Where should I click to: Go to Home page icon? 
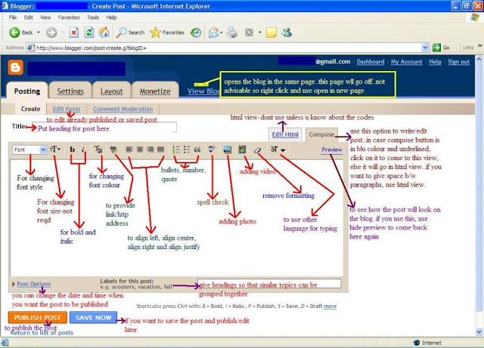coord(104,32)
